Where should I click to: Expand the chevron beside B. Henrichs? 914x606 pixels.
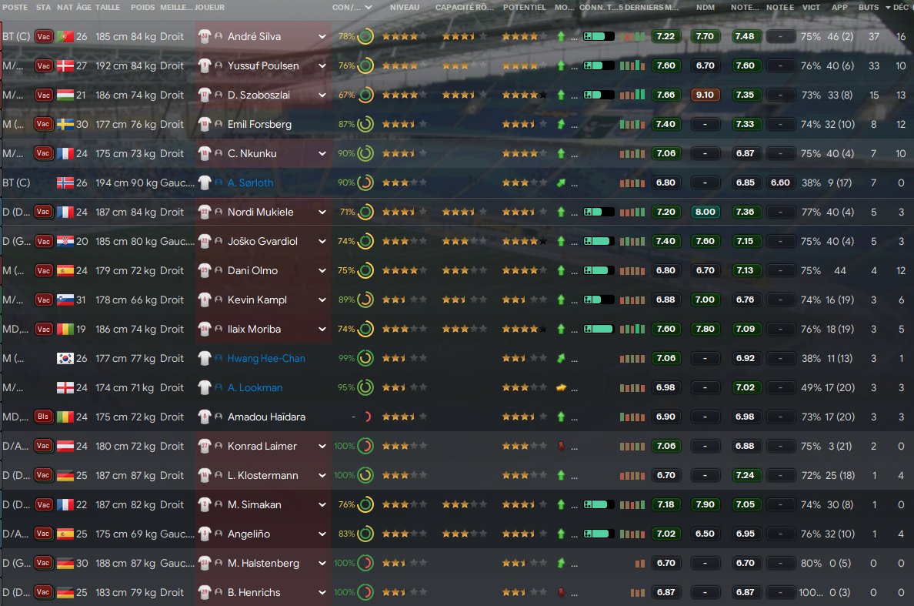click(x=322, y=592)
